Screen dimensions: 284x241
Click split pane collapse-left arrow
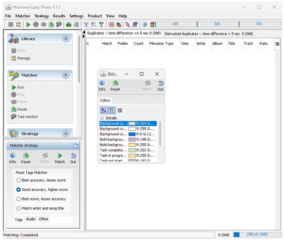84,32
